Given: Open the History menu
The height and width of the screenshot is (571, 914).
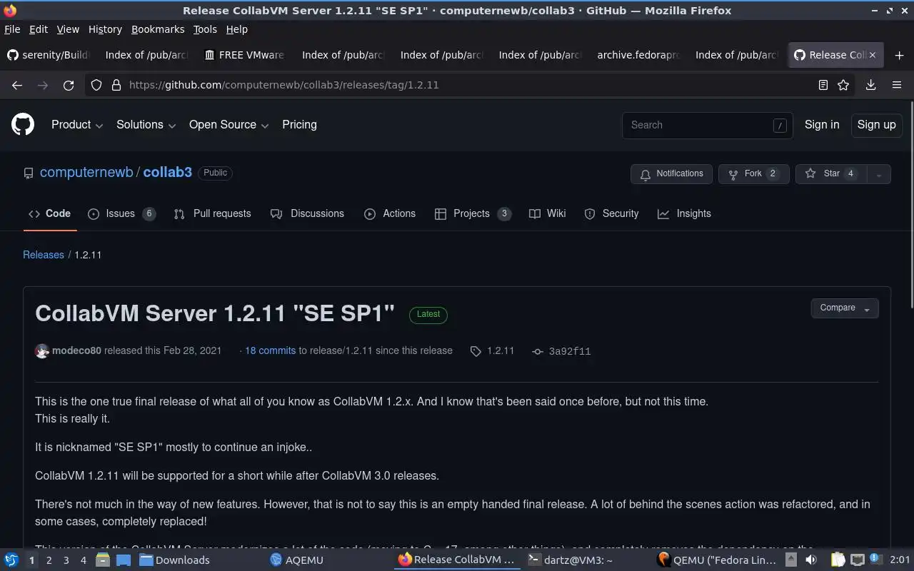Looking at the screenshot, I should [105, 29].
